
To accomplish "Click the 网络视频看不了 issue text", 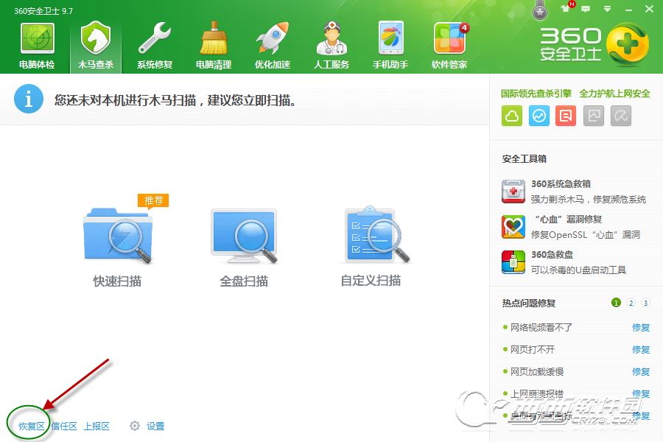I will click(x=541, y=327).
